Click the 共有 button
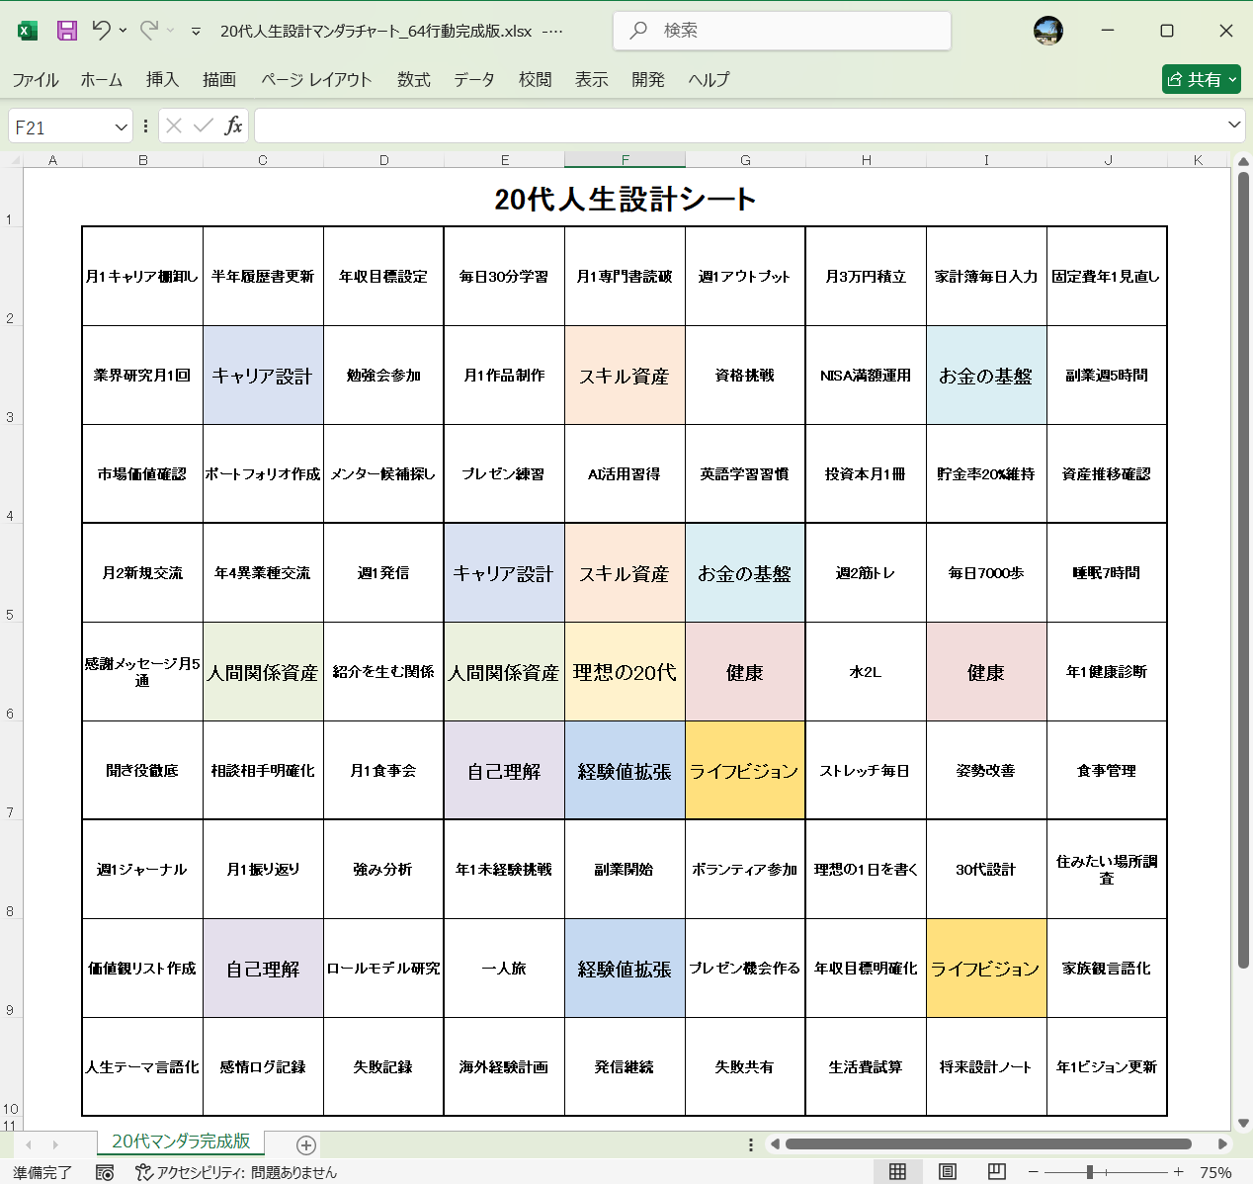Screen dimensions: 1253x1184 [x=1199, y=79]
